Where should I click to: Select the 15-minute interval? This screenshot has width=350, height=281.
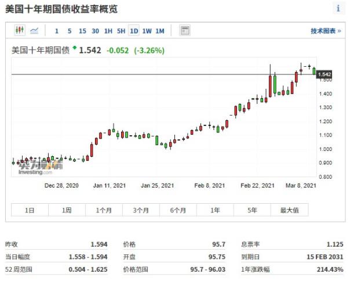(82, 31)
